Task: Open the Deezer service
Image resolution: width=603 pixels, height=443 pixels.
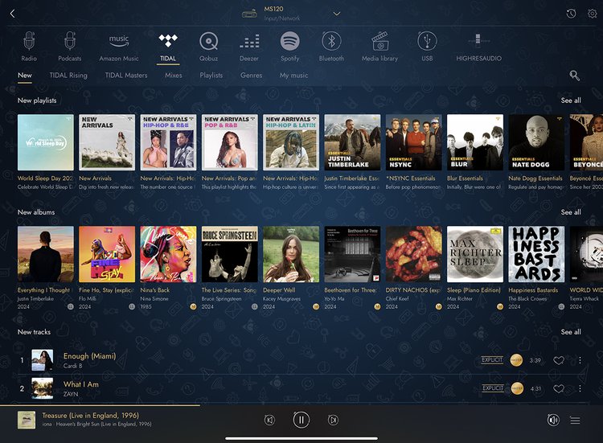Action: pyautogui.click(x=249, y=46)
